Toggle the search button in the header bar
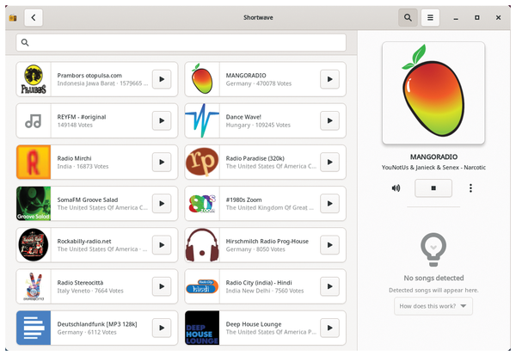The width and height of the screenshot is (516, 356). click(x=408, y=17)
